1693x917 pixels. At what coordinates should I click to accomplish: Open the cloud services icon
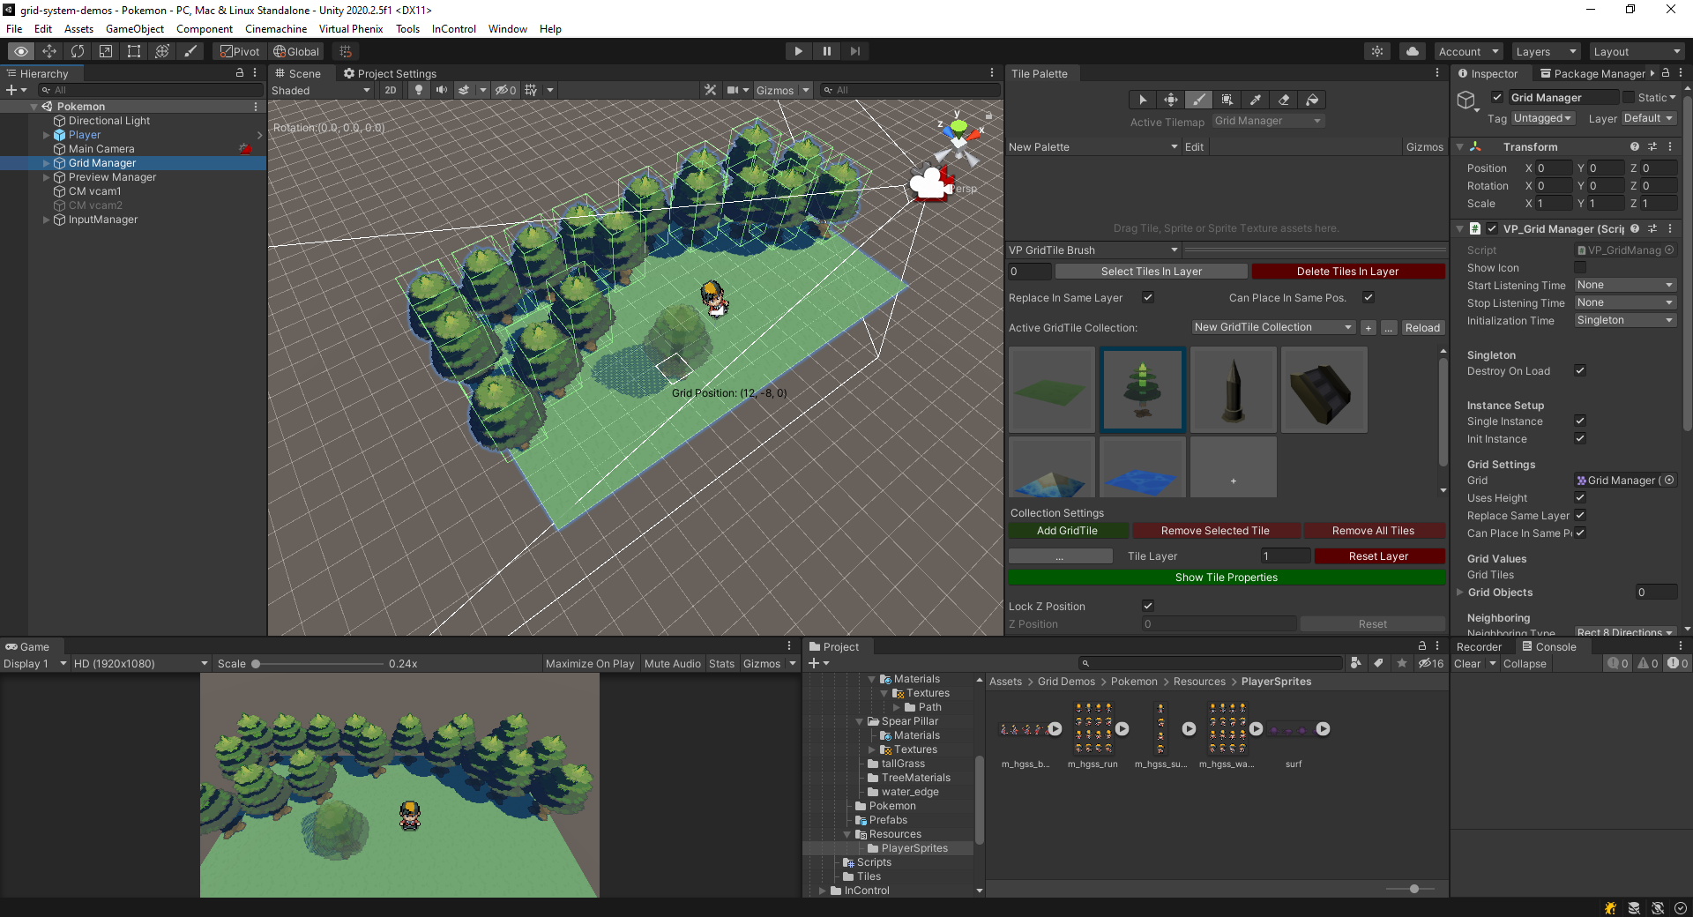coord(1413,51)
